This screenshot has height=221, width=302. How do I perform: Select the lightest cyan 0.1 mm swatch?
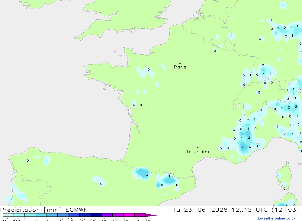(x=8, y=215)
